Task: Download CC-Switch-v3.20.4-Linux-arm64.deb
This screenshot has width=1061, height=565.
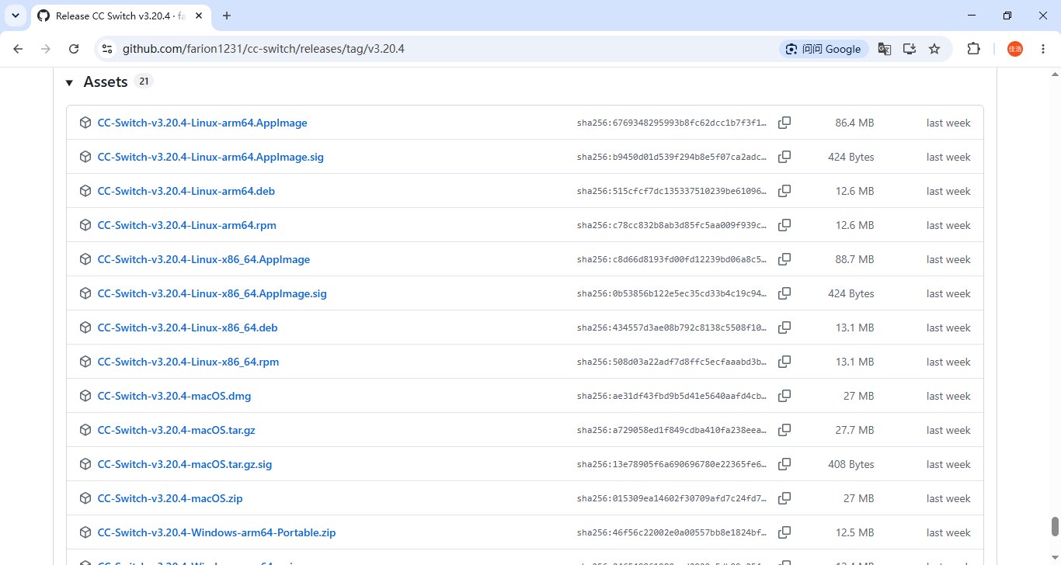Action: click(186, 191)
